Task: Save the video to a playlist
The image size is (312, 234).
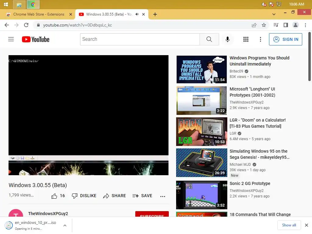Action: coord(142,196)
